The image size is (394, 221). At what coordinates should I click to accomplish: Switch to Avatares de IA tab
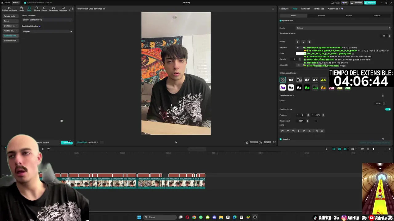click(x=335, y=9)
